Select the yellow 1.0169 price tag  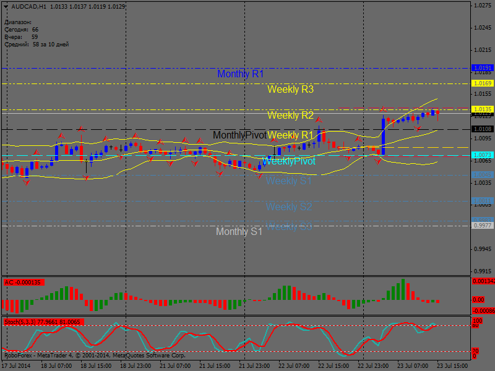click(482, 83)
